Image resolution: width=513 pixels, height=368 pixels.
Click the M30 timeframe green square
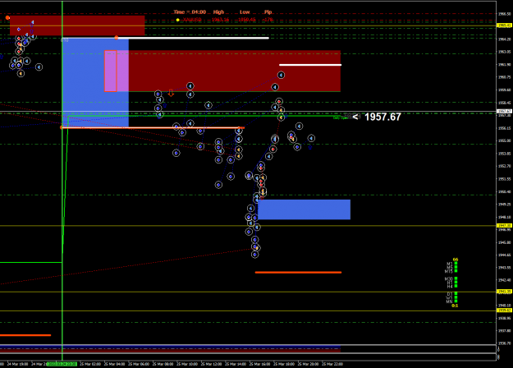click(456, 278)
